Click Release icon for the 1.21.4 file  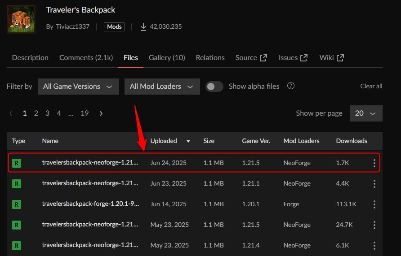[x=17, y=246]
